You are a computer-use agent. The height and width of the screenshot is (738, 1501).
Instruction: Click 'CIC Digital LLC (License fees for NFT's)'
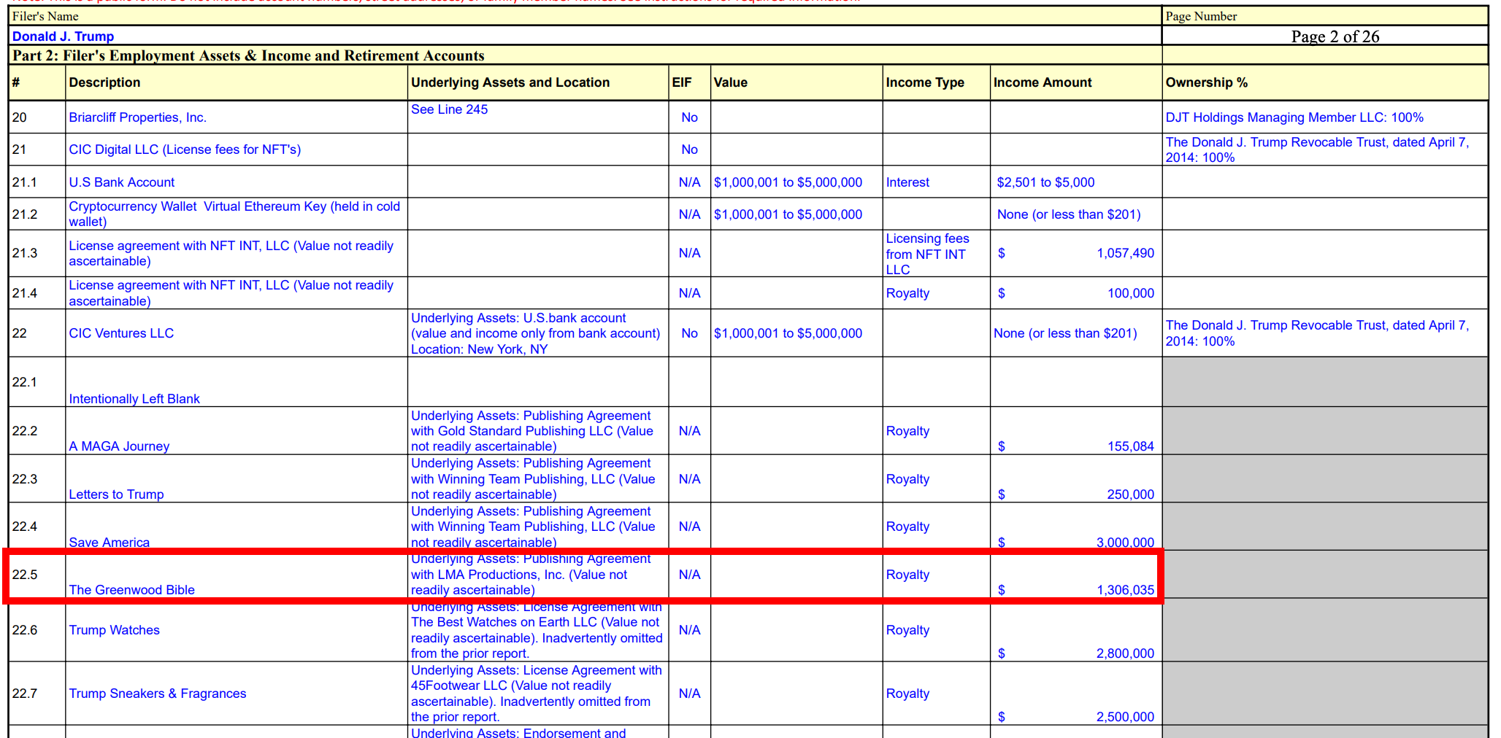[x=185, y=149]
